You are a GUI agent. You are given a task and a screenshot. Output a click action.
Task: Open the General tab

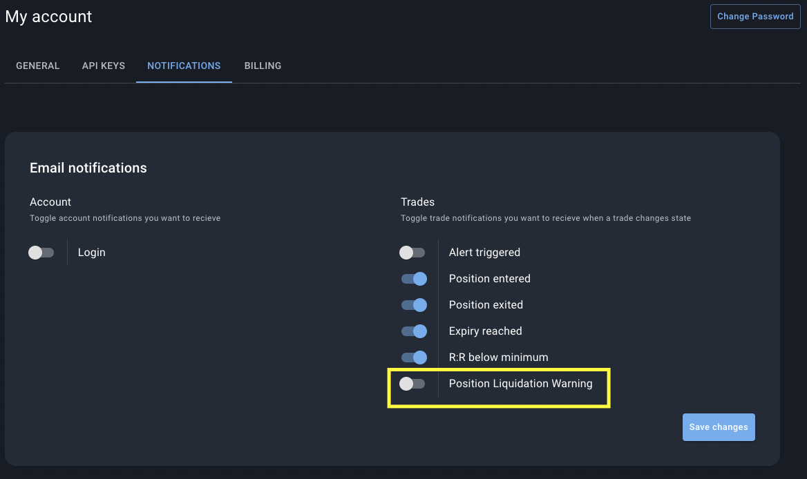click(37, 66)
